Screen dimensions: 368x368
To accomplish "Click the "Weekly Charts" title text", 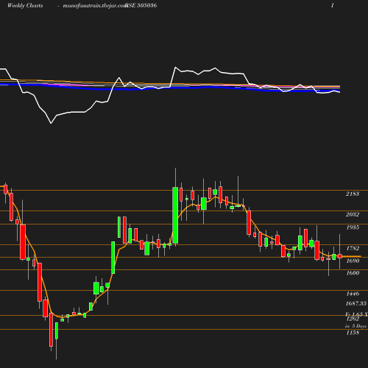I will (x=25, y=6).
